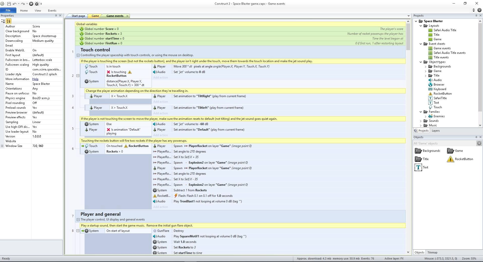Image resolution: width=483 pixels, height=262 pixels.
Task: Pin the Objects panel
Action: [x=476, y=137]
